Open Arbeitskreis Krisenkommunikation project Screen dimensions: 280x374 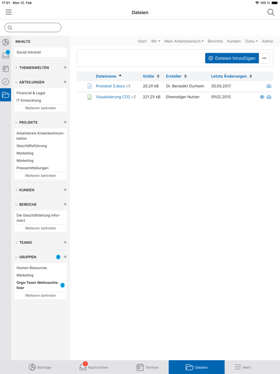pos(40,136)
